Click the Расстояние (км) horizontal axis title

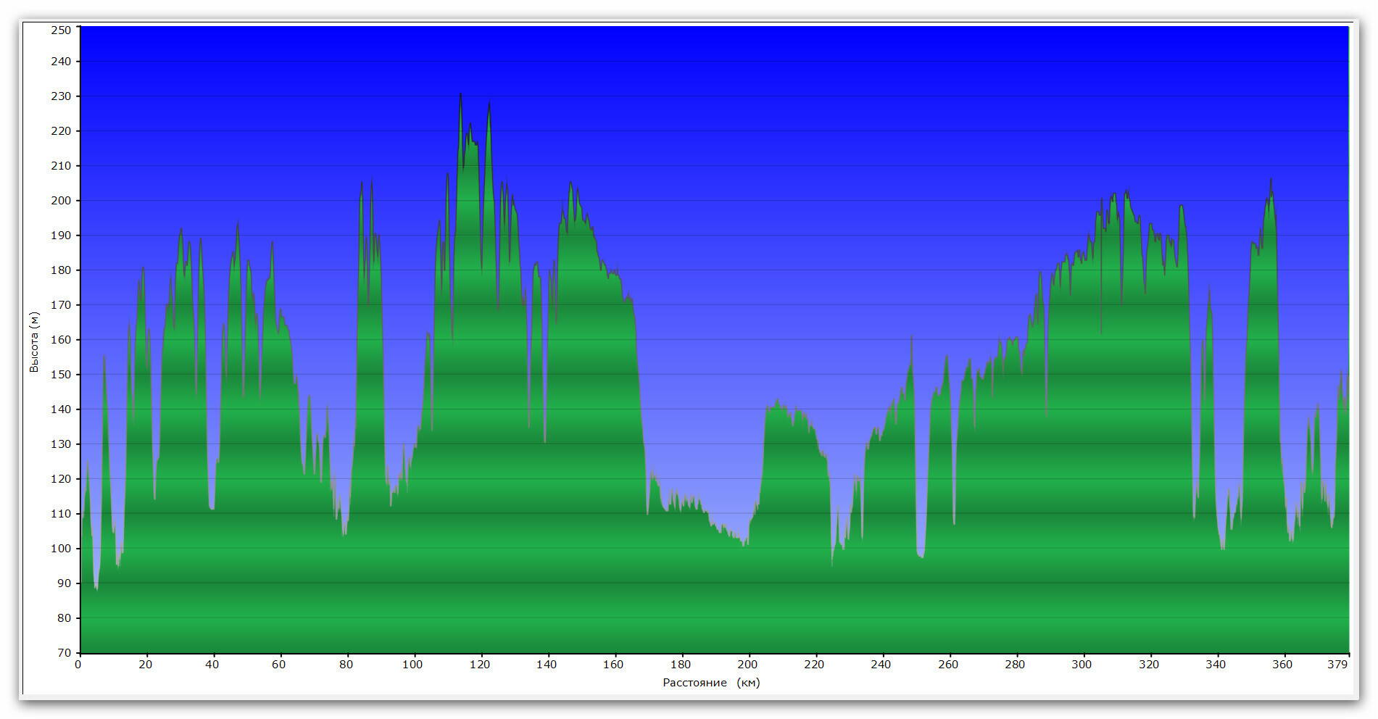[711, 683]
